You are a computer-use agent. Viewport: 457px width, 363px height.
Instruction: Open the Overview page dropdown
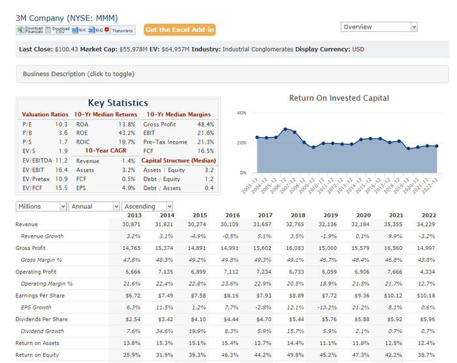coord(379,27)
